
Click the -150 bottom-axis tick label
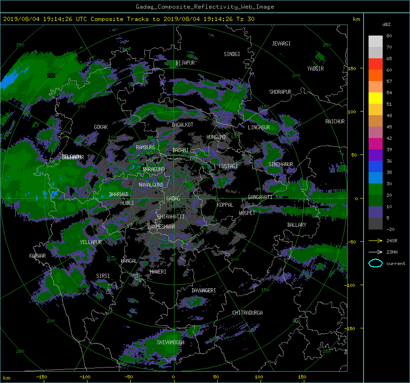click(41, 377)
